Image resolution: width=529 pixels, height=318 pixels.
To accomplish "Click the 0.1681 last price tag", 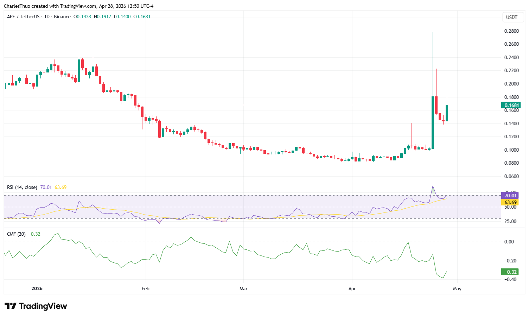I will pyautogui.click(x=511, y=105).
